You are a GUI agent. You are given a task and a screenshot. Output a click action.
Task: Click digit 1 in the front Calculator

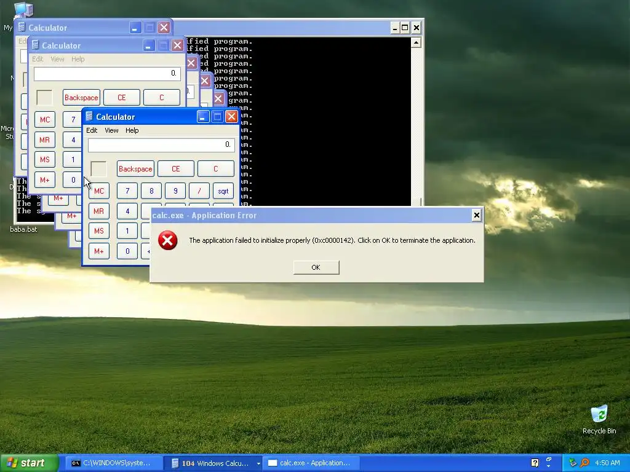point(127,231)
